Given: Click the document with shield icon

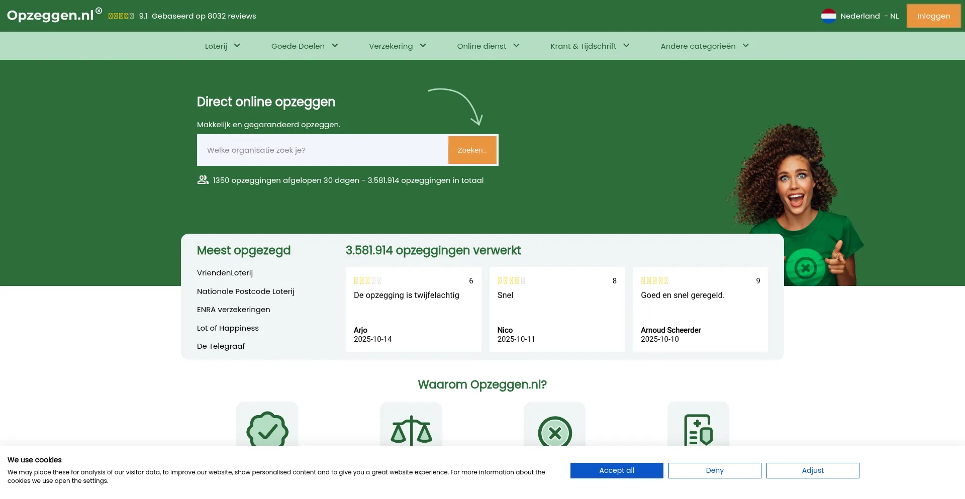Looking at the screenshot, I should (698, 430).
